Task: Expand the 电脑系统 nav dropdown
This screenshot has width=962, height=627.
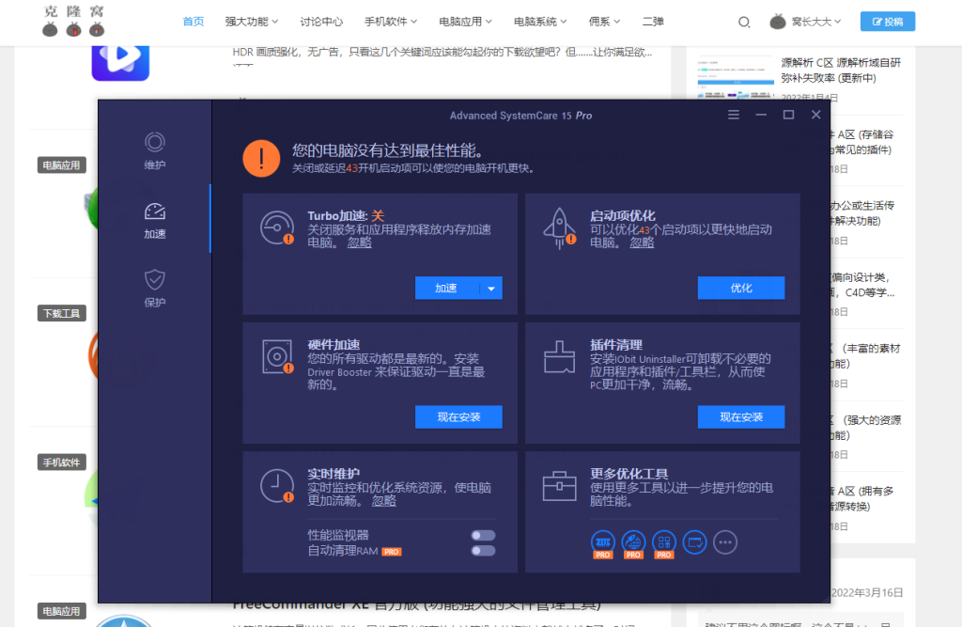Action: [540, 22]
